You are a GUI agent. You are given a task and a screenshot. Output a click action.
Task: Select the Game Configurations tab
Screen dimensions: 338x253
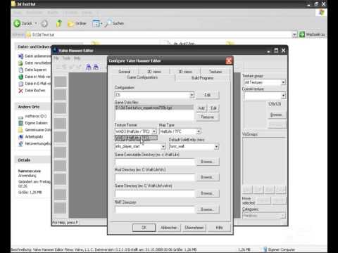click(x=142, y=77)
